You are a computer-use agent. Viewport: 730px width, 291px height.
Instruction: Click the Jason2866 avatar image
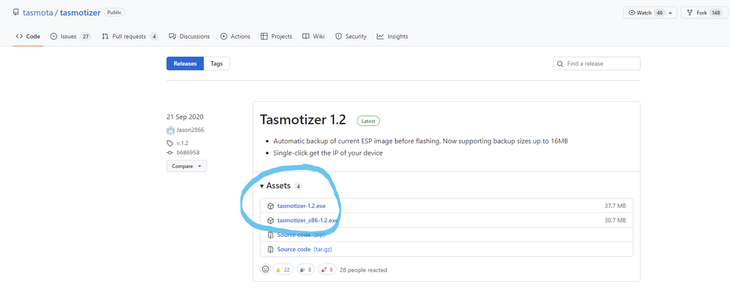point(170,130)
